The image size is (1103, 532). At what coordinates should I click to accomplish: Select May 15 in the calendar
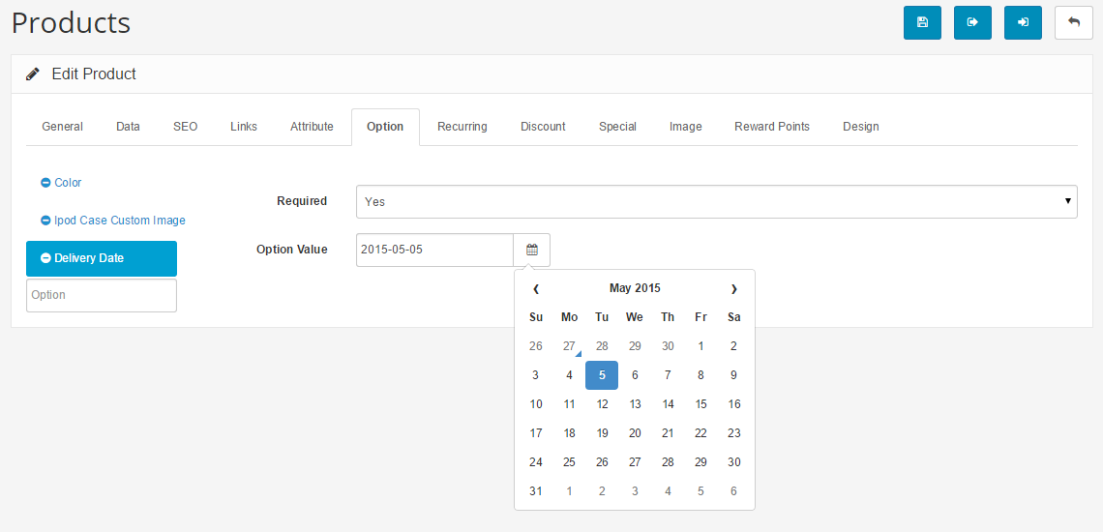(701, 404)
